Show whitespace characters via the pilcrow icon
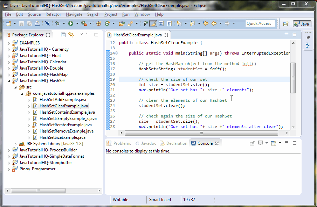Viewport: 317px width, 207px height. (169, 23)
